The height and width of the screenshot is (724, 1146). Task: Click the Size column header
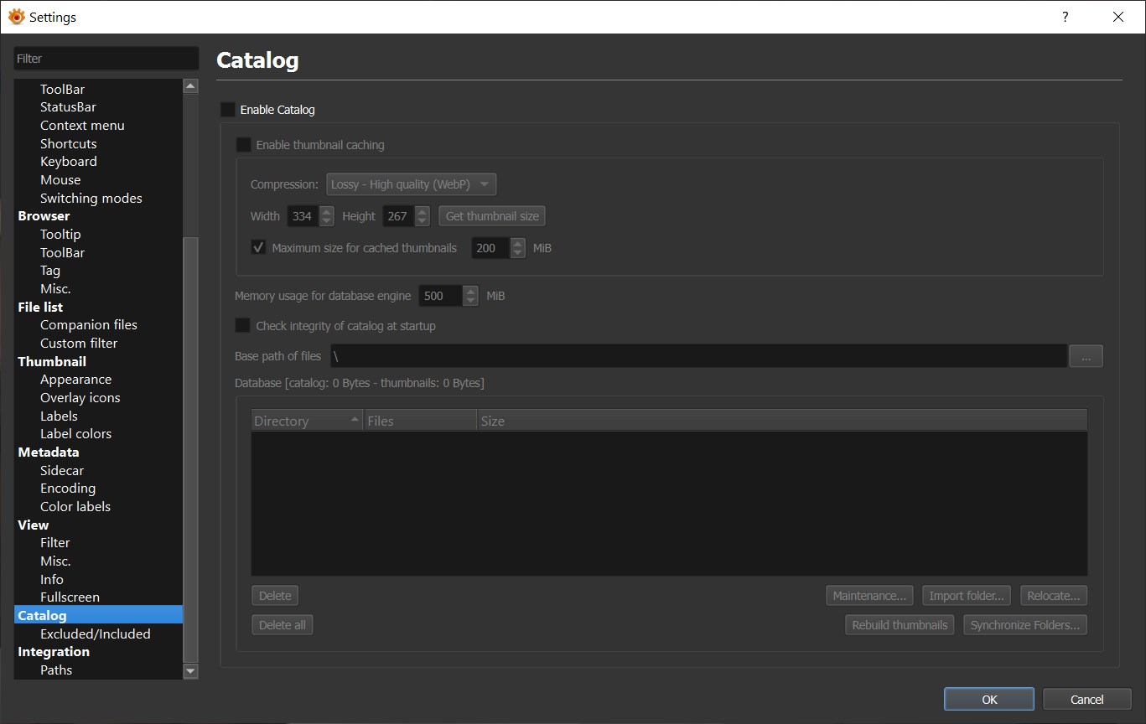pyautogui.click(x=780, y=421)
